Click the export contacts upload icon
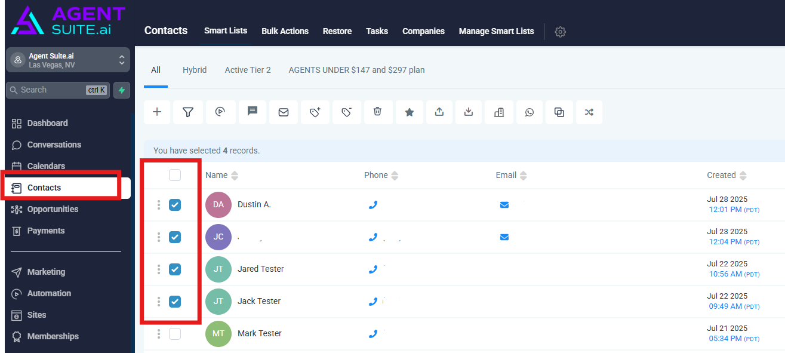Screen dimensions: 785x353 tap(439, 112)
